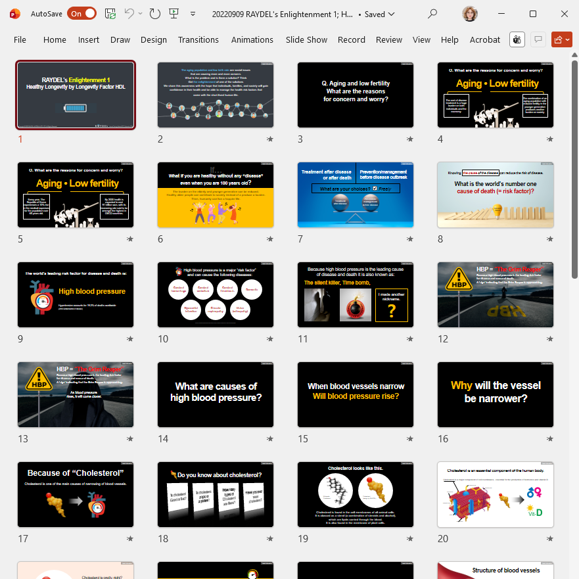The image size is (579, 579).
Task: Select slide 14 causes of high blood pressure
Action: click(x=216, y=395)
